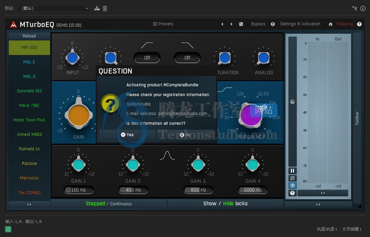Select the MSL G device

coord(29,77)
